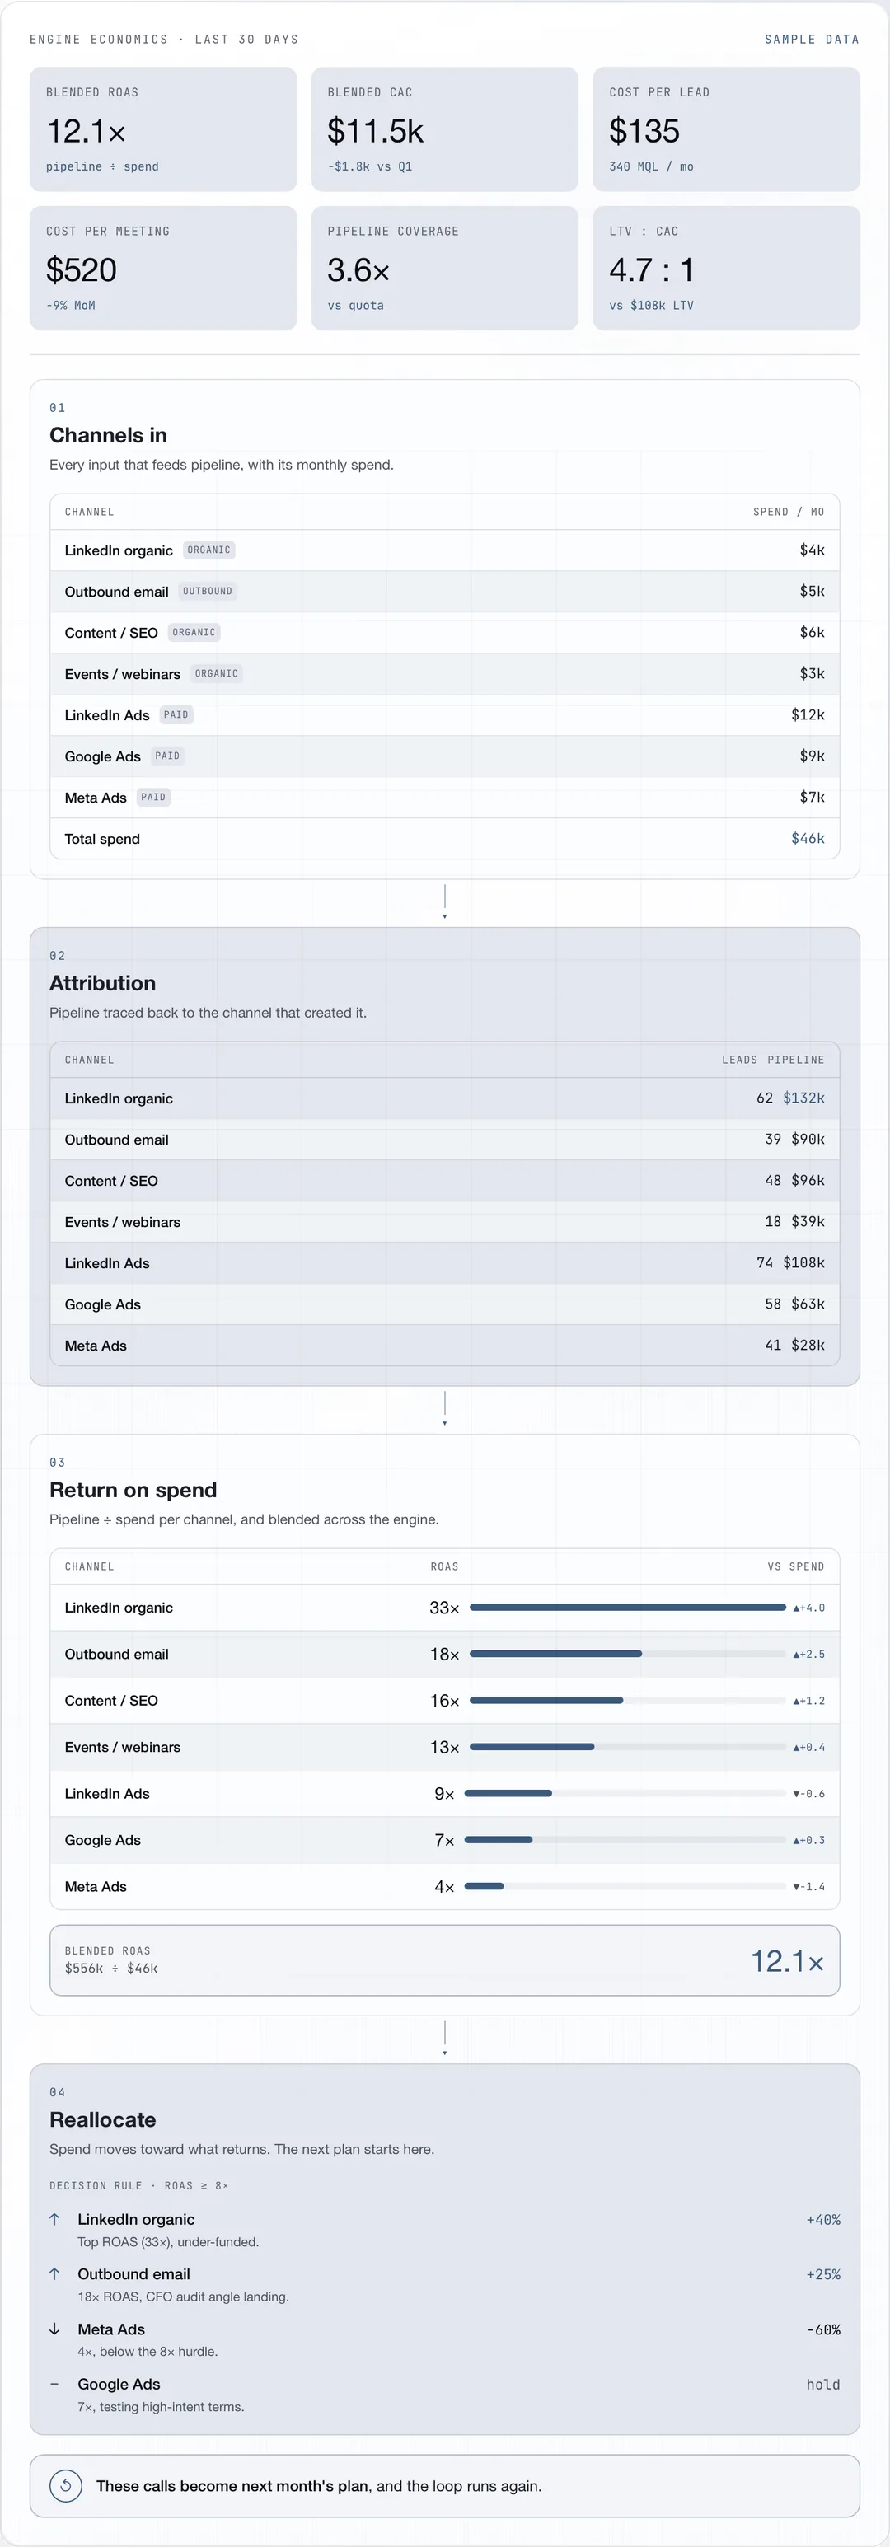The image size is (890, 2547).
Task: Click the $63k pipeline for Google Ads
Action: [808, 1304]
